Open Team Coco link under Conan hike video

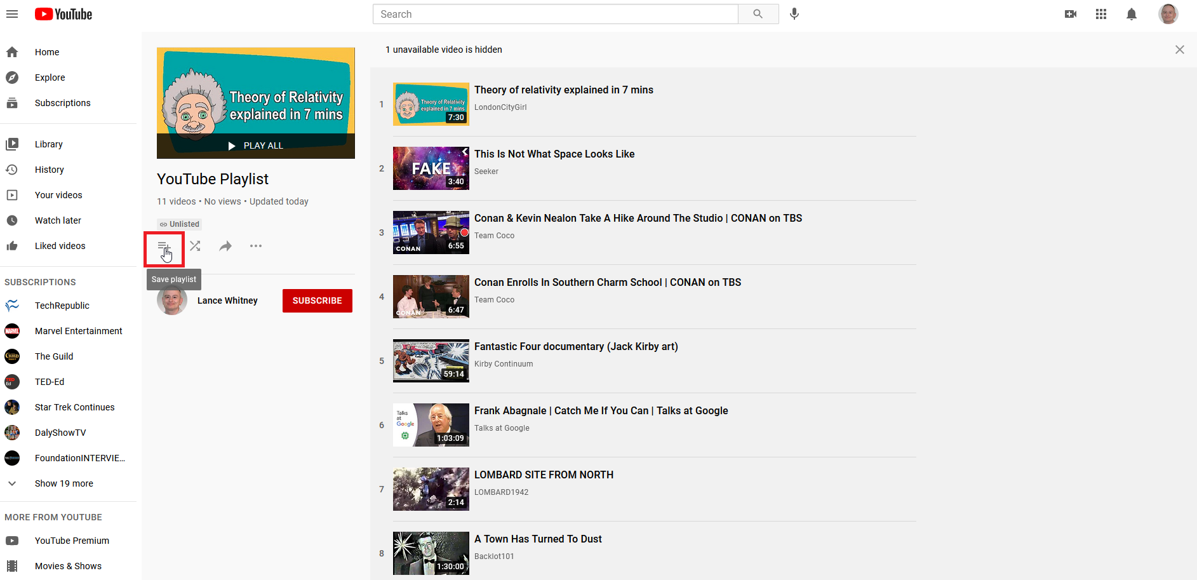pos(494,236)
